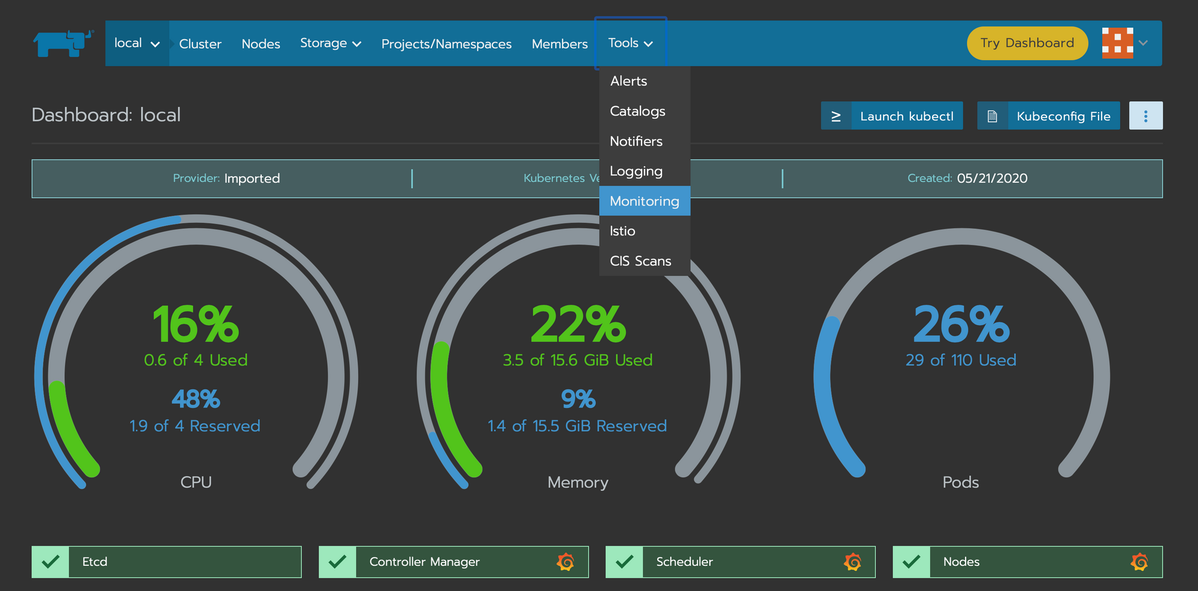Go to the Cluster tab
1198x591 pixels.
[x=200, y=44]
